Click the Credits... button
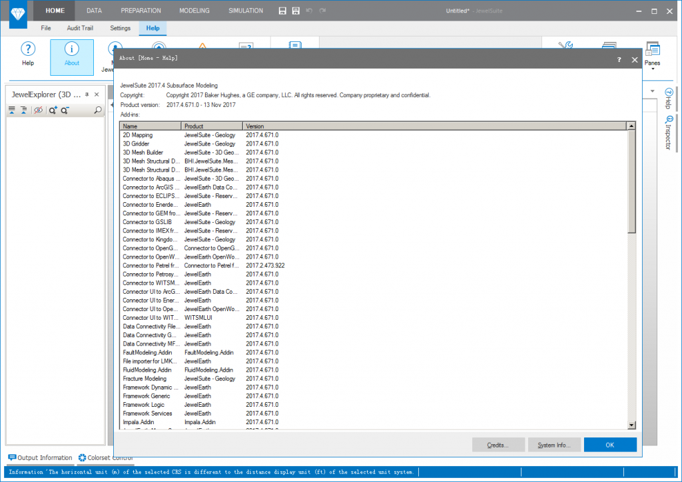Image resolution: width=682 pixels, height=482 pixels. [x=498, y=445]
